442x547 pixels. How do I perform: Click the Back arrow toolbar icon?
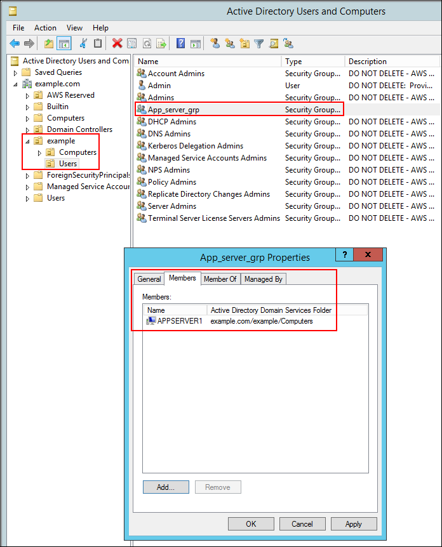point(15,44)
